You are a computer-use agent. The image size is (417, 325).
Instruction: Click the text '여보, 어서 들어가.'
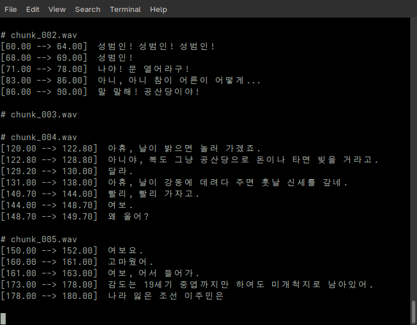click(x=153, y=273)
